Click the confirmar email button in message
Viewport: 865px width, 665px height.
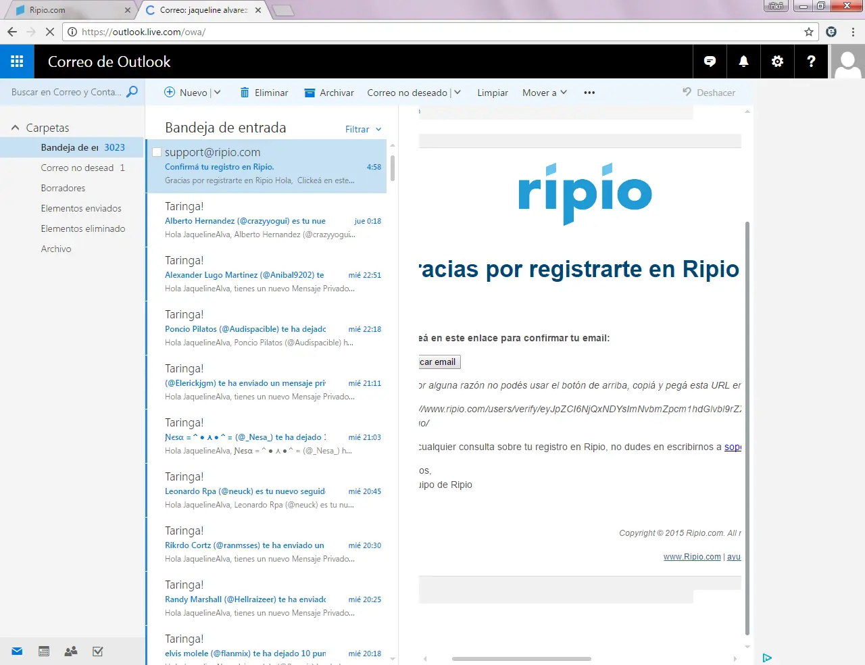(x=439, y=362)
